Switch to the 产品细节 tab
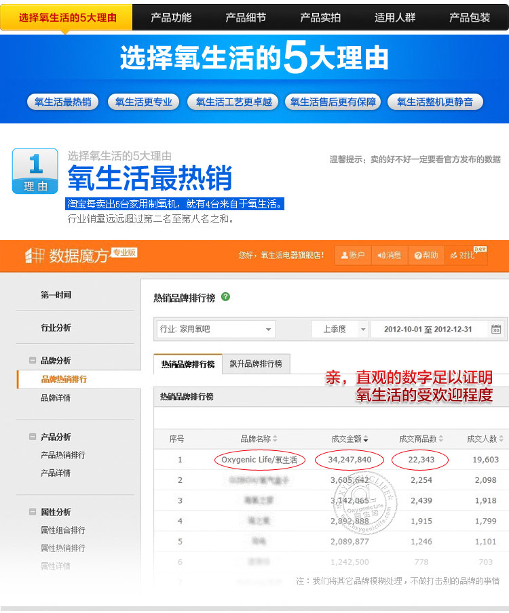The height and width of the screenshot is (613, 509). [246, 18]
